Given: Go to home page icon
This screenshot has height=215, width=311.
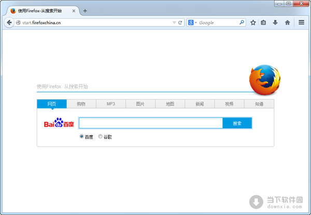Looking at the screenshot, I should click(287, 23).
